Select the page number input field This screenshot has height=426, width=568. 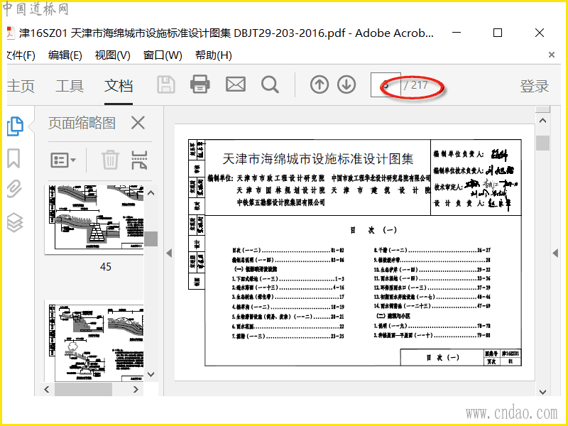click(386, 84)
